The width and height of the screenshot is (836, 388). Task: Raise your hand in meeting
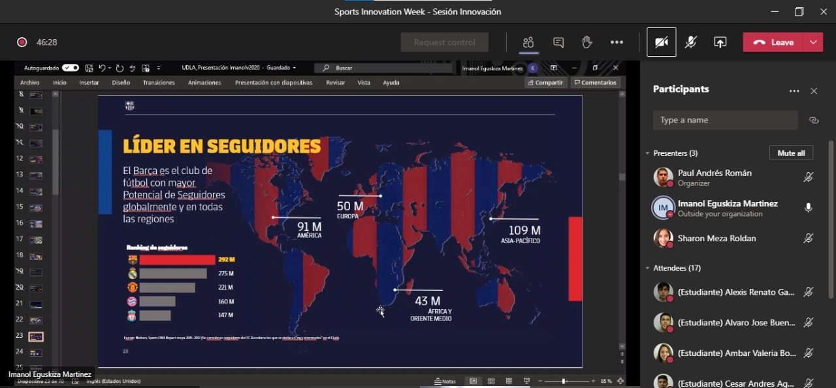click(x=587, y=42)
